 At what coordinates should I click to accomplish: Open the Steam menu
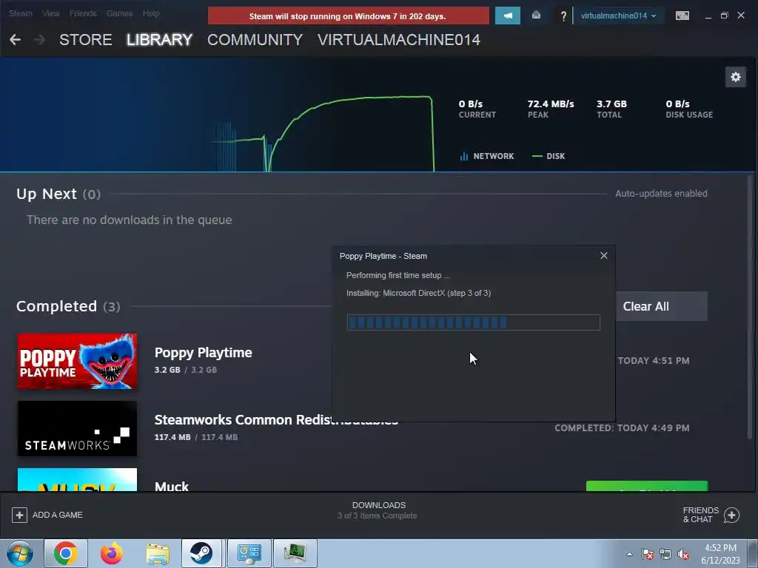point(20,13)
